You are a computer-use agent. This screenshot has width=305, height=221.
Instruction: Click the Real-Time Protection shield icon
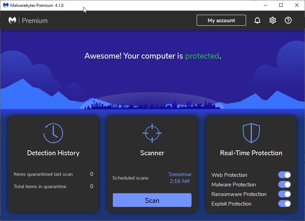point(251,133)
